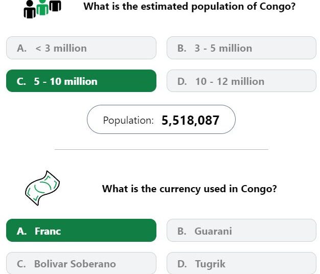Select the Tugrik currency answer
The image size is (320, 274).
pos(241,263)
